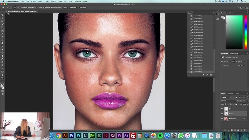The image size is (249, 140).
Task: Open the Image menu
Action: tap(33, 1)
